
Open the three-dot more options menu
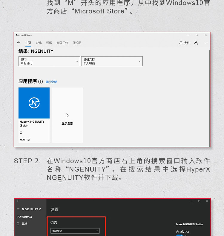[x=205, y=43]
